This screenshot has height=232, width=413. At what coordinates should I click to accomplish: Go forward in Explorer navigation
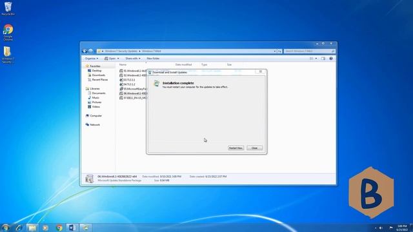click(x=90, y=51)
